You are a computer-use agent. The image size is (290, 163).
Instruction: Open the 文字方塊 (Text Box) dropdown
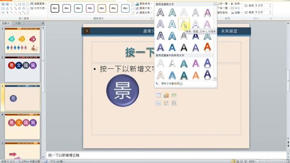[x=39, y=8]
